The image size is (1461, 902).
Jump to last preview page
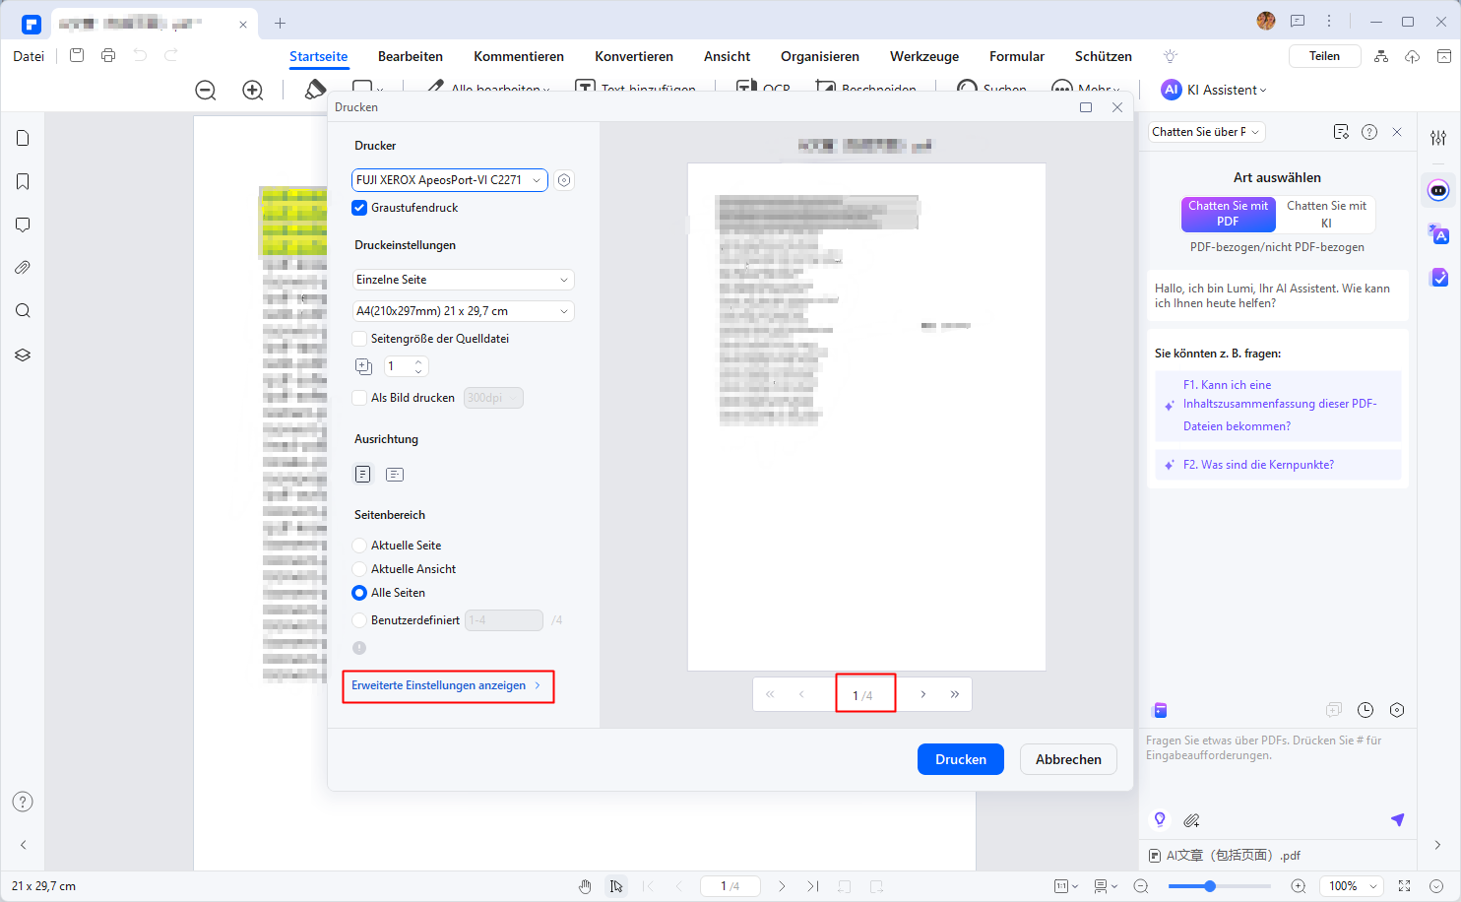[955, 694]
